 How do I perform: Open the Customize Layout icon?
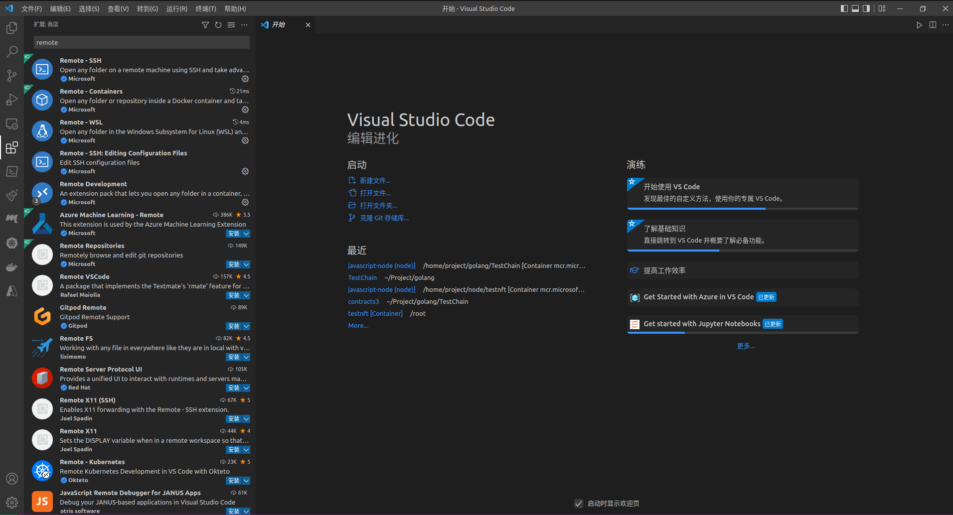click(x=882, y=8)
